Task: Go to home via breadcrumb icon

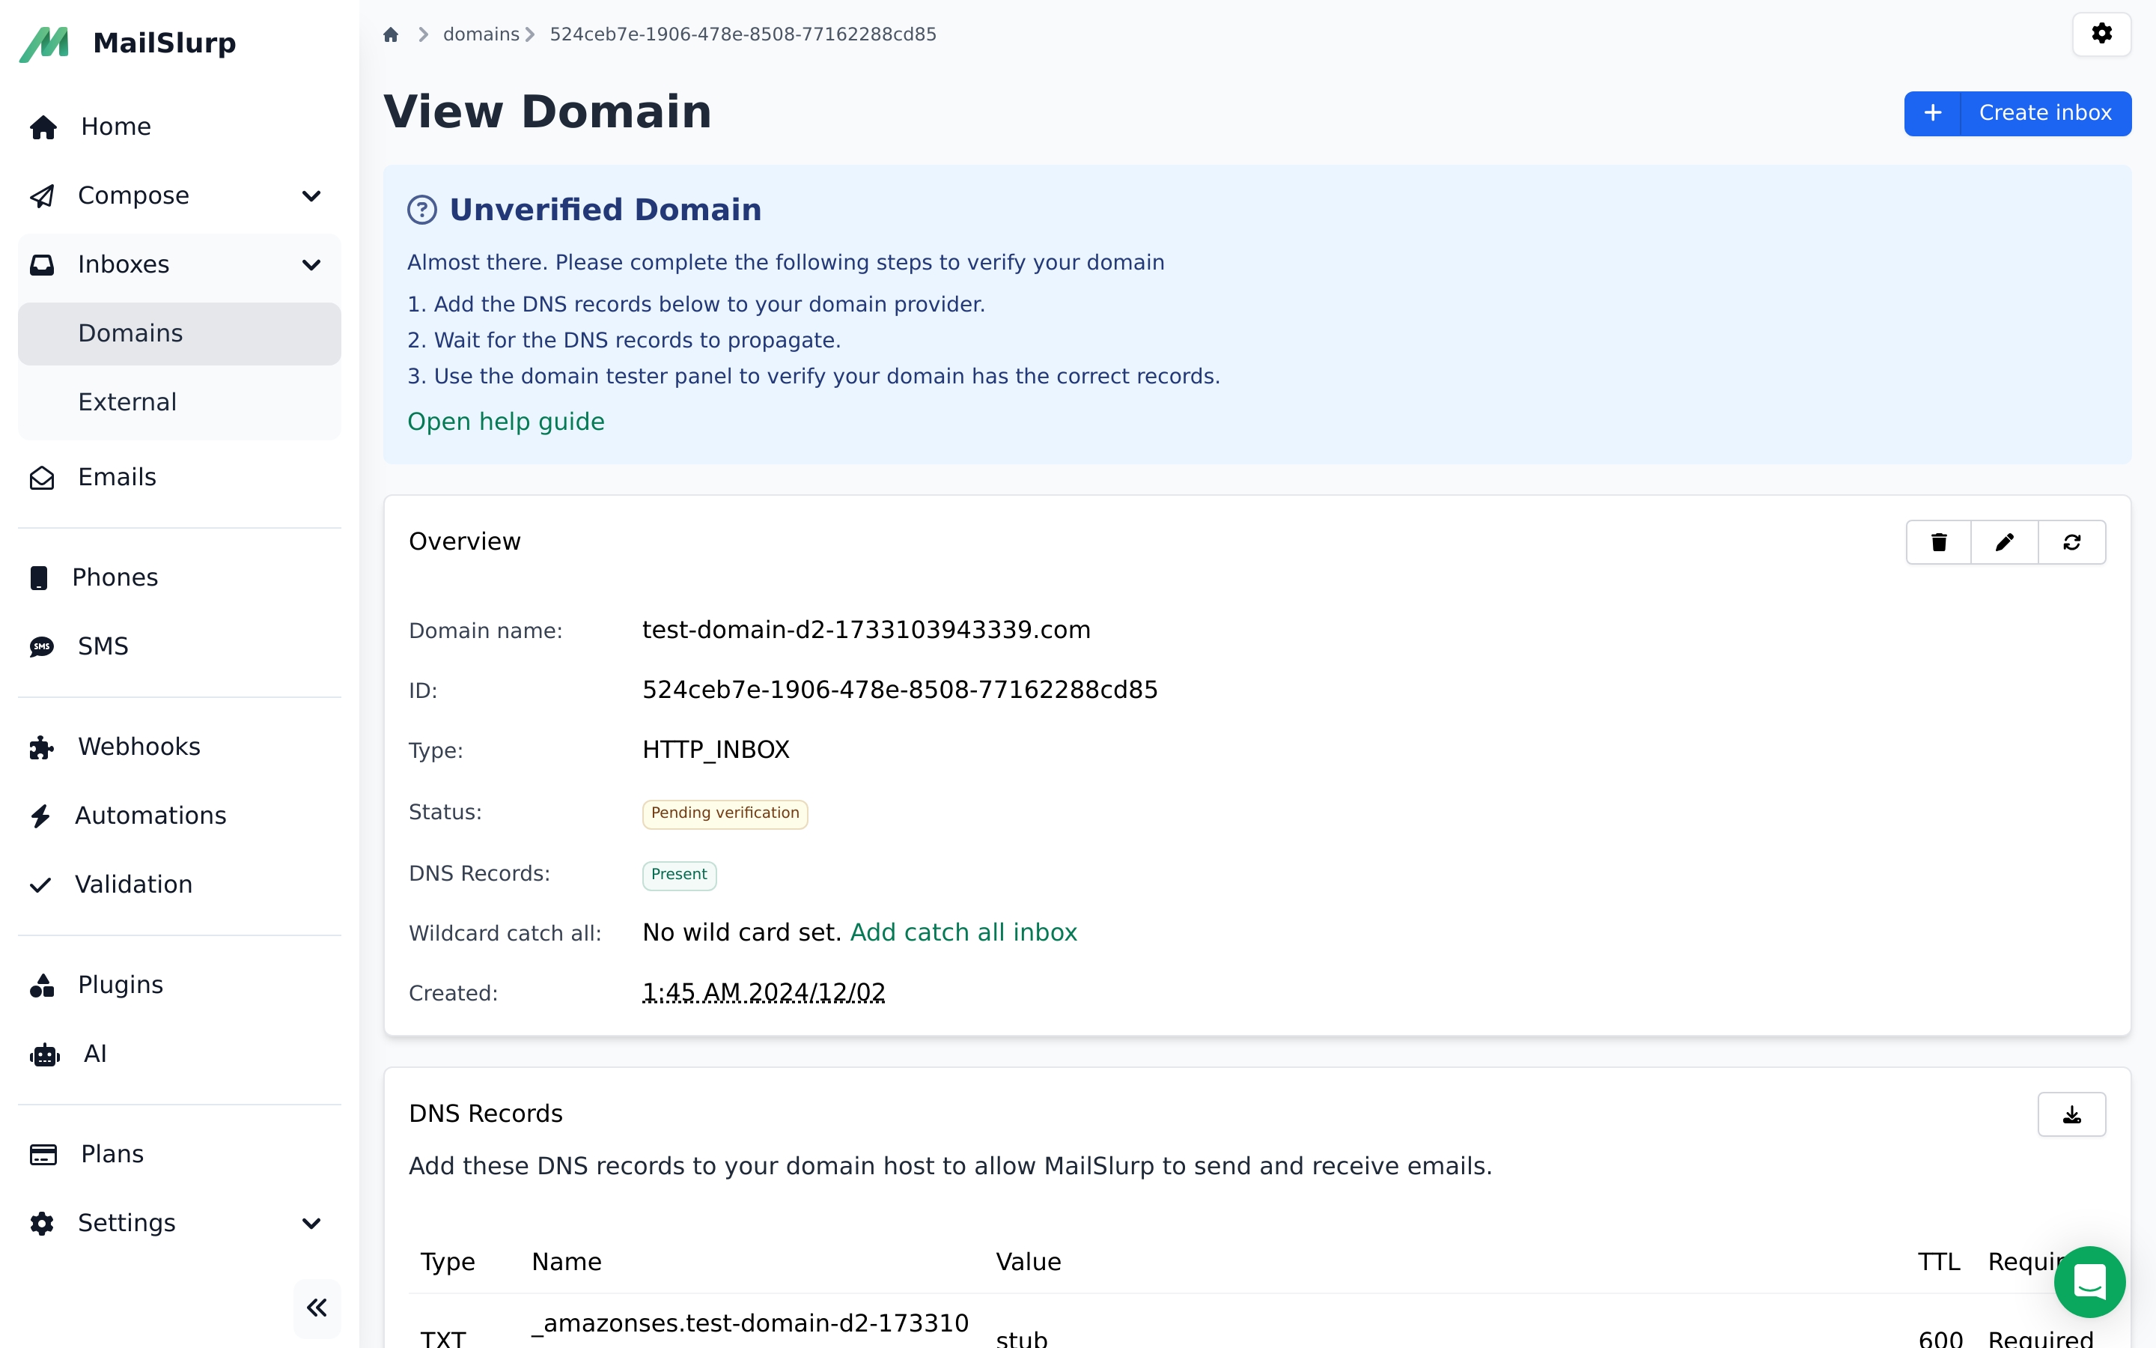Action: [390, 34]
